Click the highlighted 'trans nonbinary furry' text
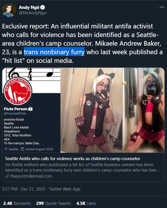 54,52
